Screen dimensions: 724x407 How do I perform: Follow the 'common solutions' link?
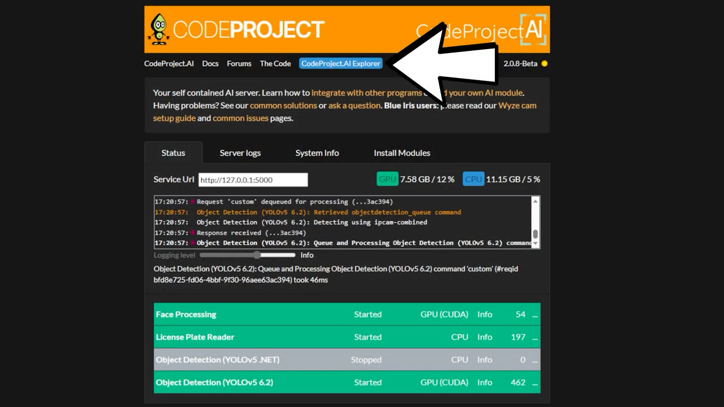283,105
